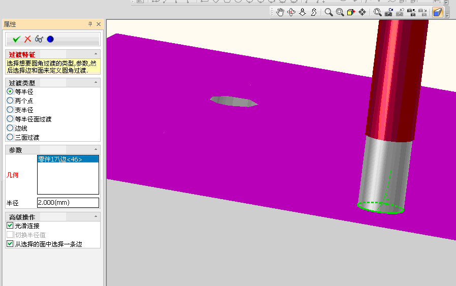Collapse the 高级操作 section
The image size is (456, 286).
(x=96, y=217)
